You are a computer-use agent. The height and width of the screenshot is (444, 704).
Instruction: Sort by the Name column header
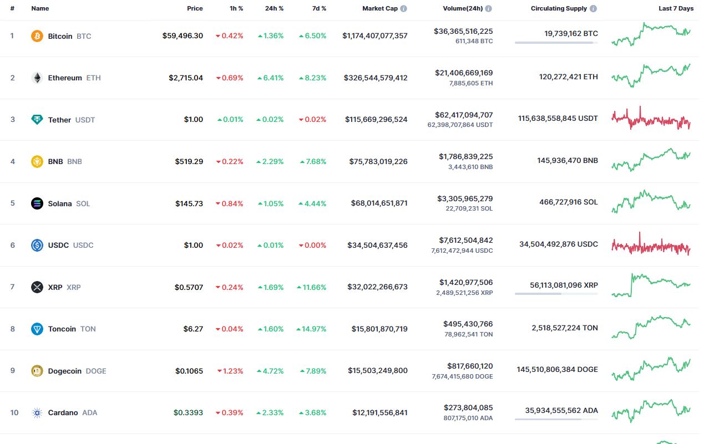click(40, 9)
